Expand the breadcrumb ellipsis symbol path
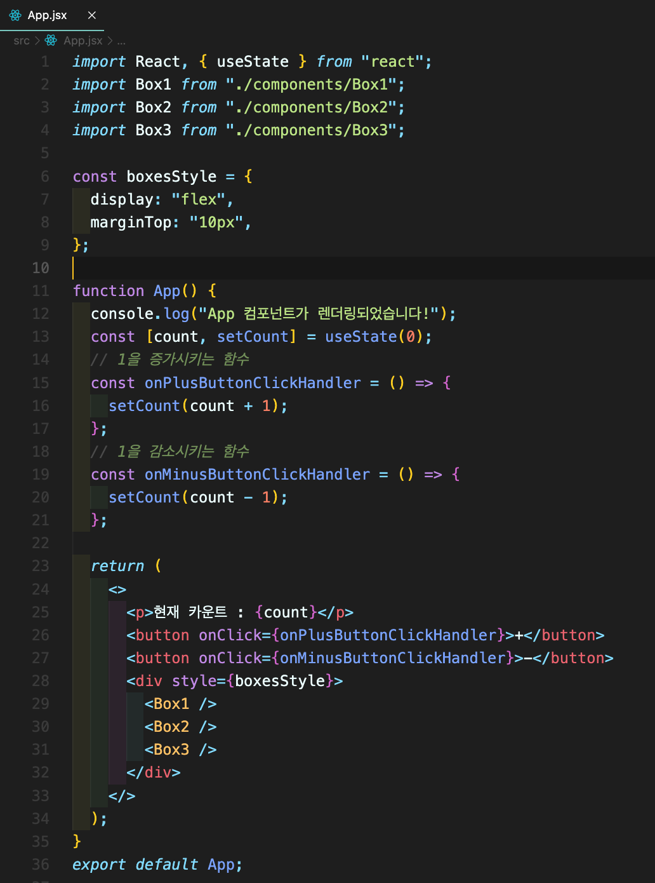The image size is (655, 883). tap(121, 41)
